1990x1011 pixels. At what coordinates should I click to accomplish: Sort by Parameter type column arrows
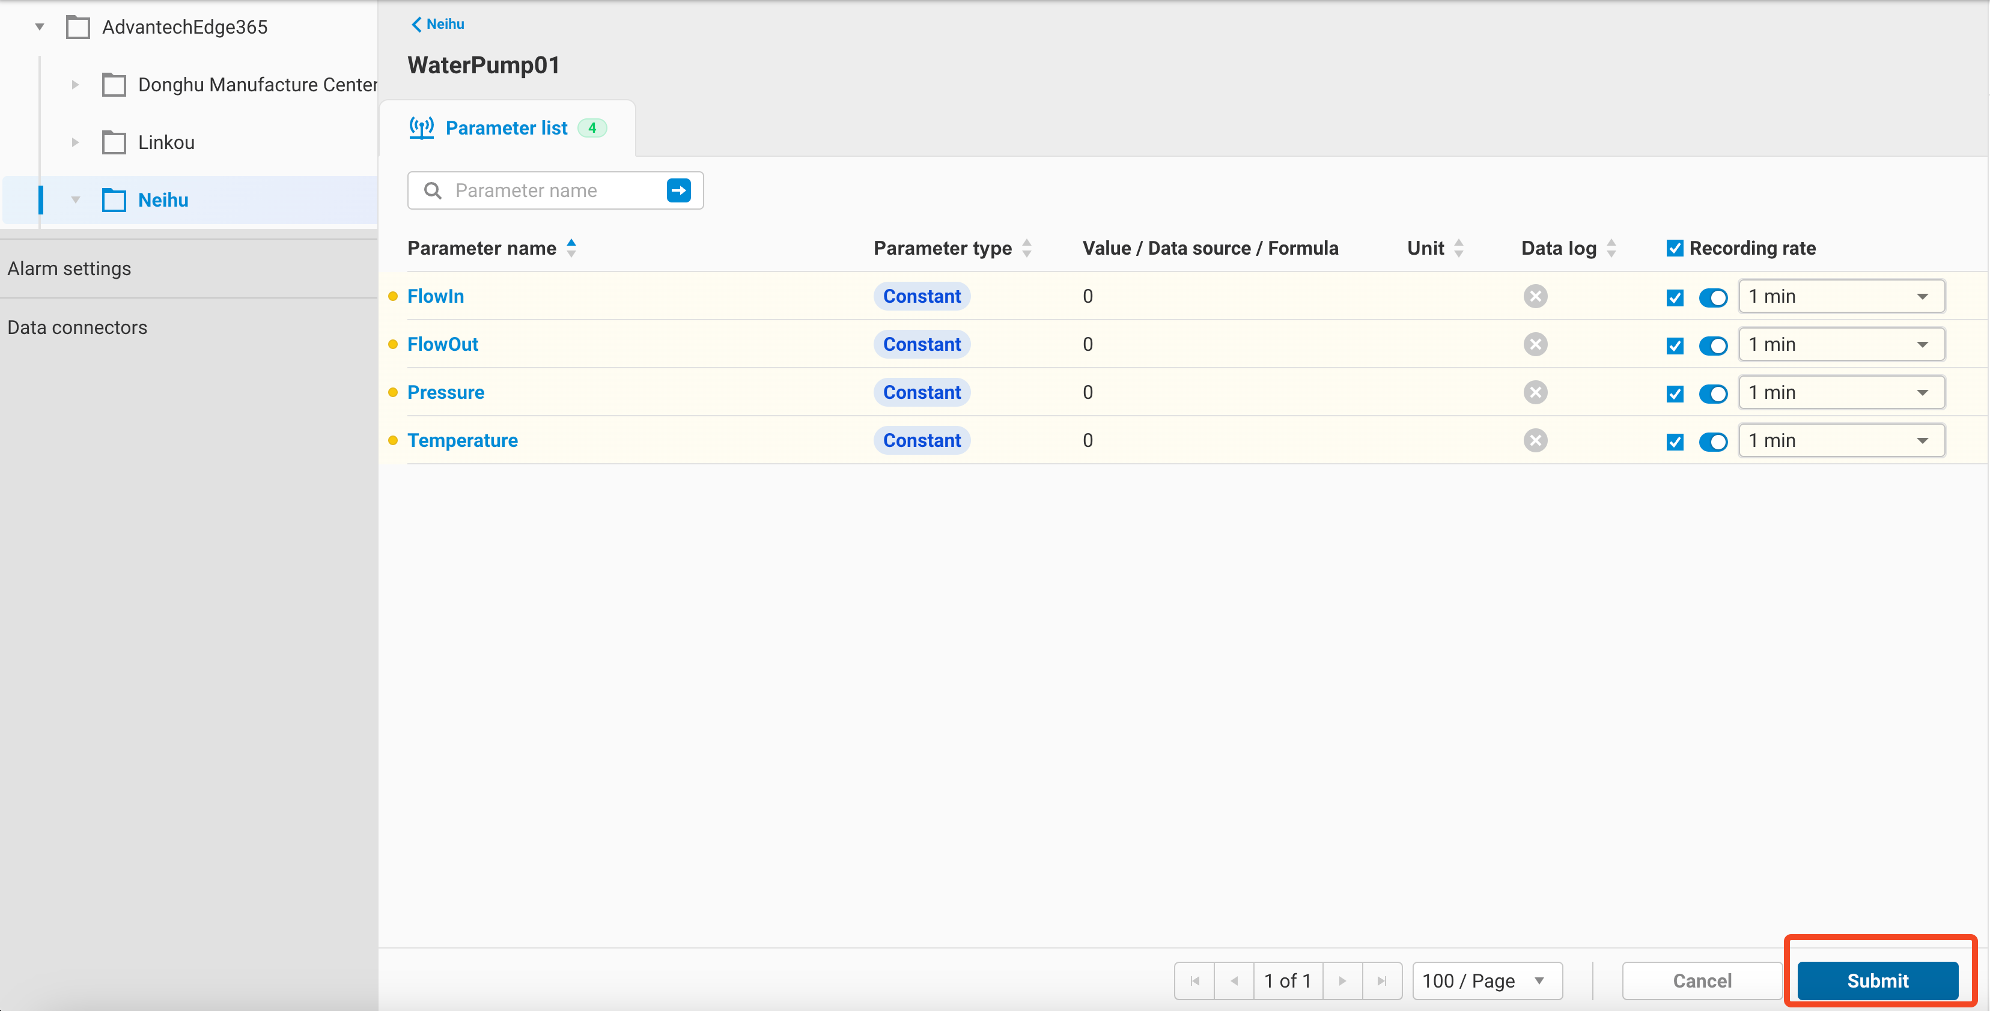pyautogui.click(x=1027, y=248)
